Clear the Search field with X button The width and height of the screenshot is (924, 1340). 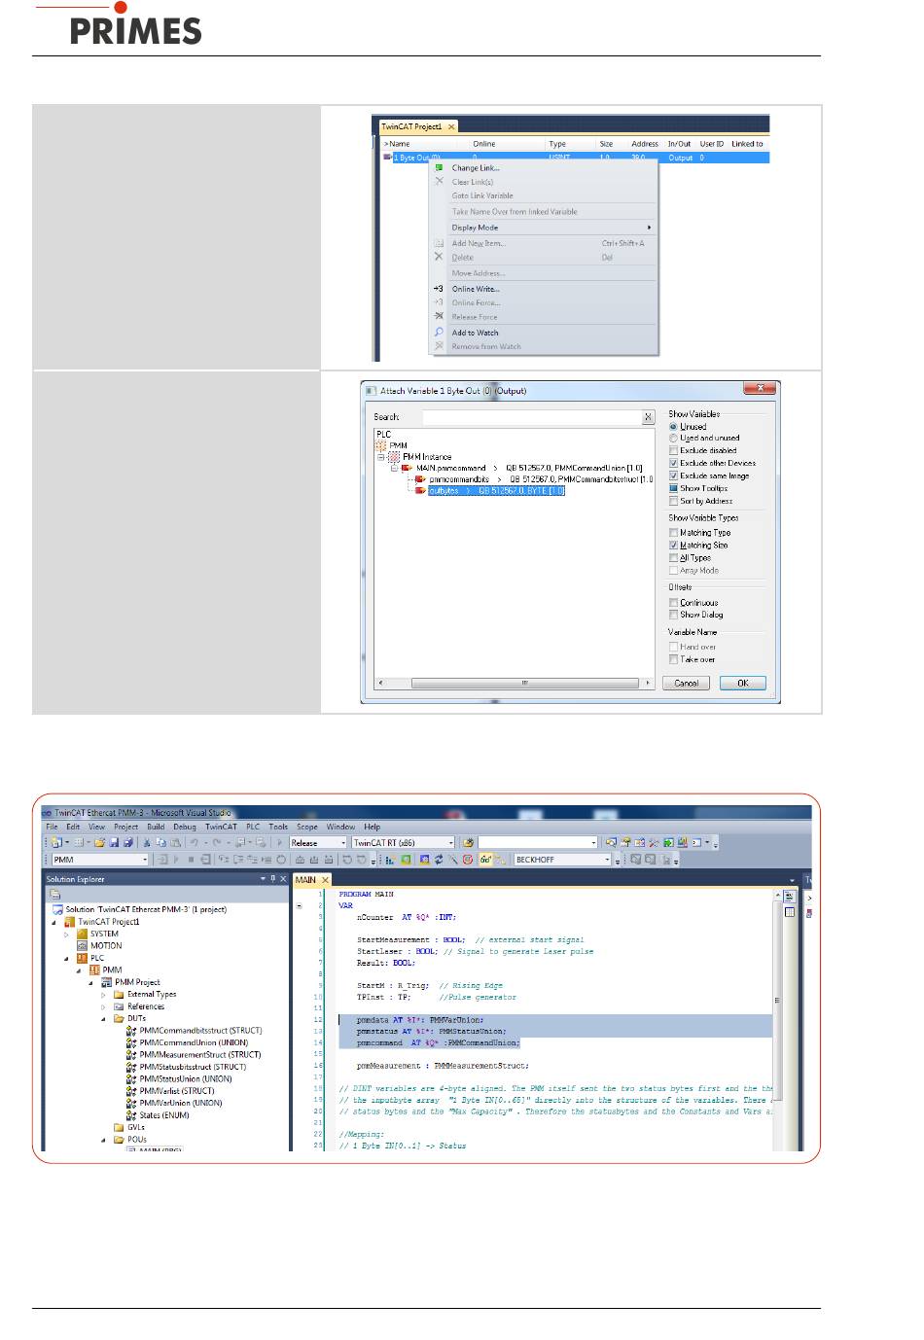(x=648, y=417)
